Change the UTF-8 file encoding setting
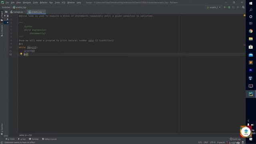This screenshot has width=256, height=144. pyautogui.click(x=212, y=142)
